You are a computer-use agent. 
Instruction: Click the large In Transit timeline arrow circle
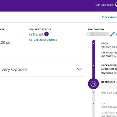93,84
